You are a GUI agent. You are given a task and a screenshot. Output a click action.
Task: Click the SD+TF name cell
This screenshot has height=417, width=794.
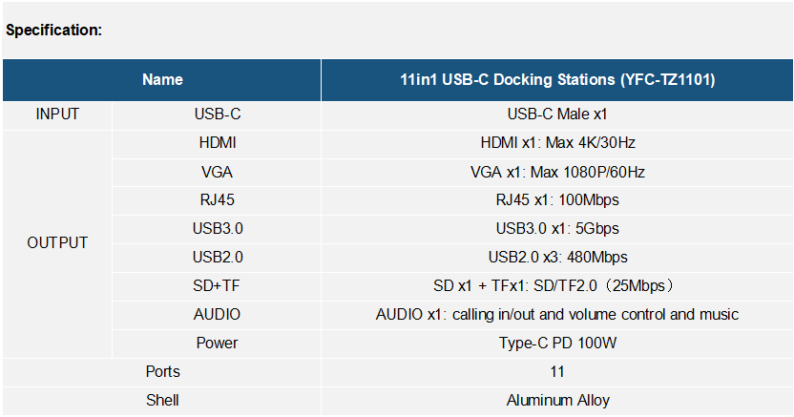pyautogui.click(x=217, y=286)
